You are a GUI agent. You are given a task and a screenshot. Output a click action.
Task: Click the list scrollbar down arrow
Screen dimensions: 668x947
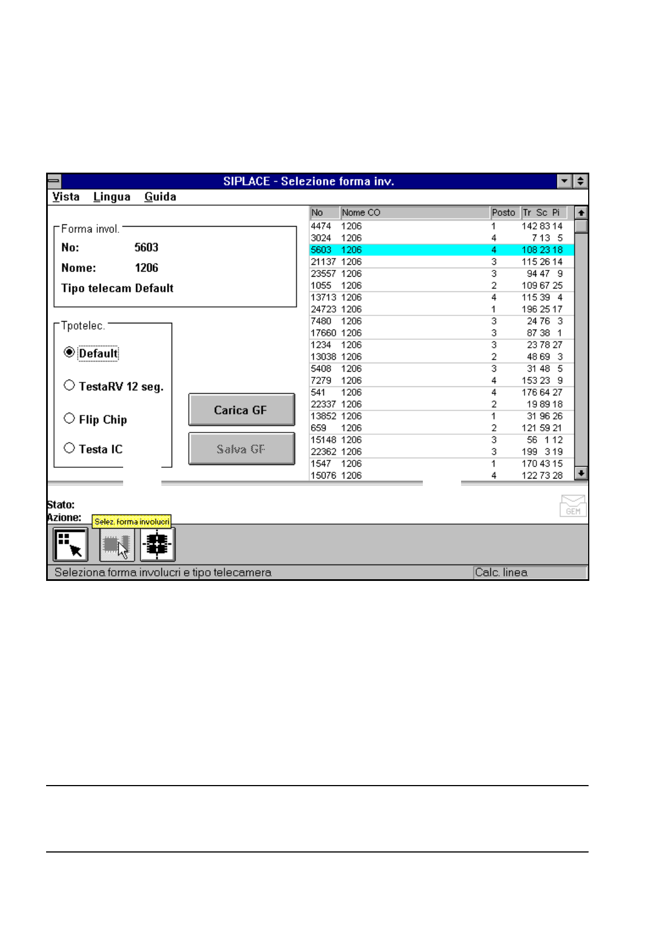[581, 473]
